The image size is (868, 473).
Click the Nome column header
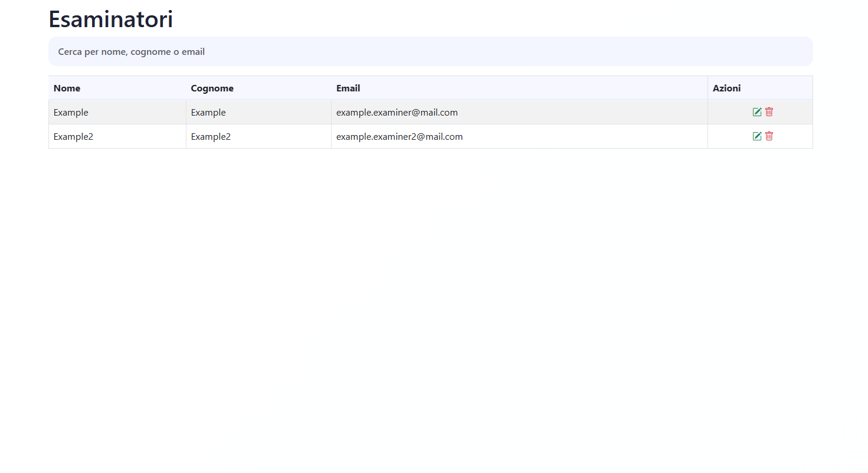[67, 88]
